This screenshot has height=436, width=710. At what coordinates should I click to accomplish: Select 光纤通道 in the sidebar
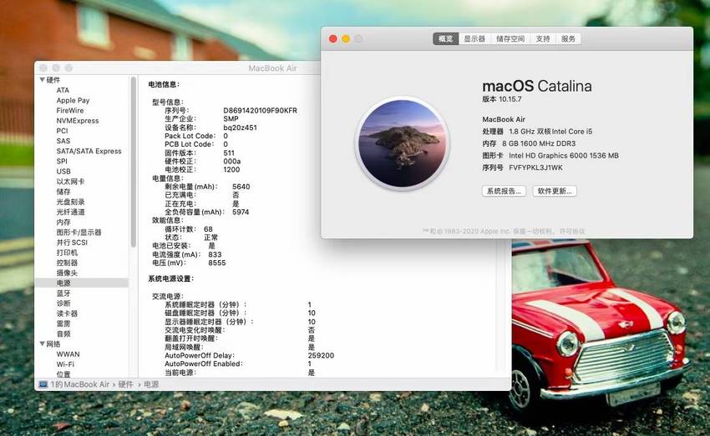click(x=70, y=212)
